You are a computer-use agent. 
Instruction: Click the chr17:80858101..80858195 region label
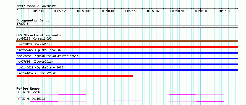(x=36, y=6)
